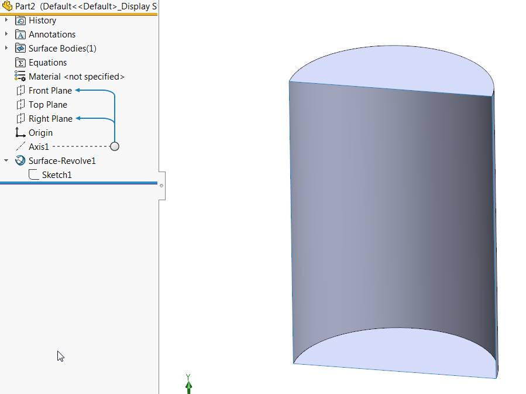Click the Part2 document icon at the top
The height and width of the screenshot is (394, 526).
click(x=8, y=5)
